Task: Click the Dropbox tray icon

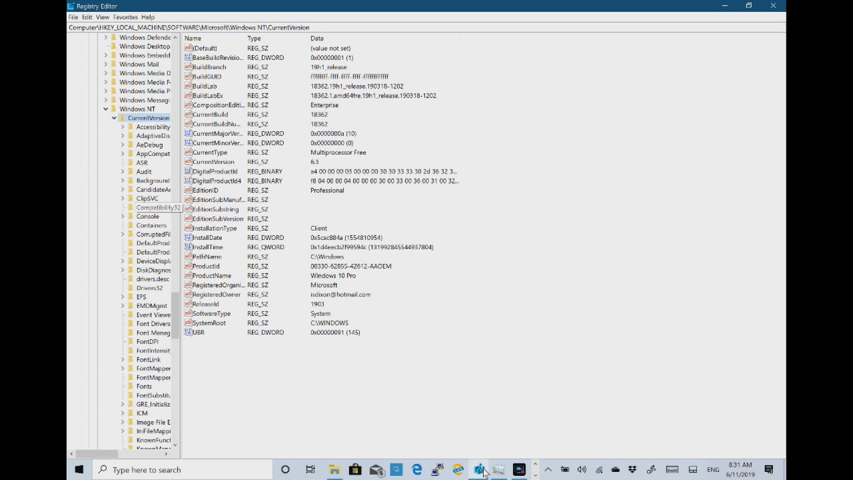Action: click(x=632, y=470)
